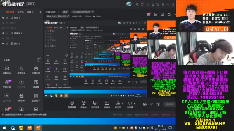Click the 修改 button beside 好好加油！！
Screen dimensions: 234x131
click(65, 12)
